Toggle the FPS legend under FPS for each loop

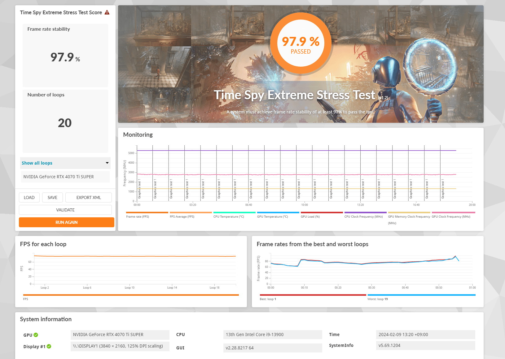click(x=131, y=297)
